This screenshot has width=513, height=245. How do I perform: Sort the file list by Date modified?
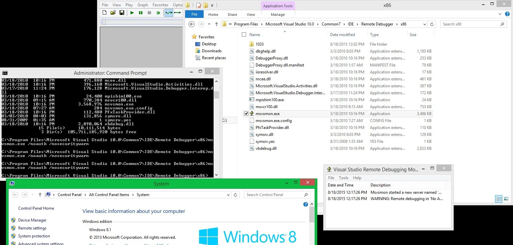point(342,35)
